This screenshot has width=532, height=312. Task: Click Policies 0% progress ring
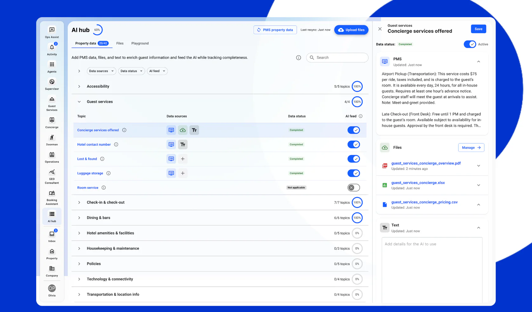point(357,264)
